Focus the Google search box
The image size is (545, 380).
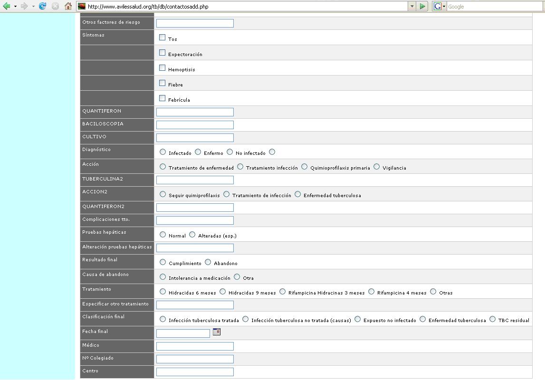tap(494, 6)
